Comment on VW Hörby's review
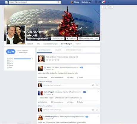 [x=57, y=77]
